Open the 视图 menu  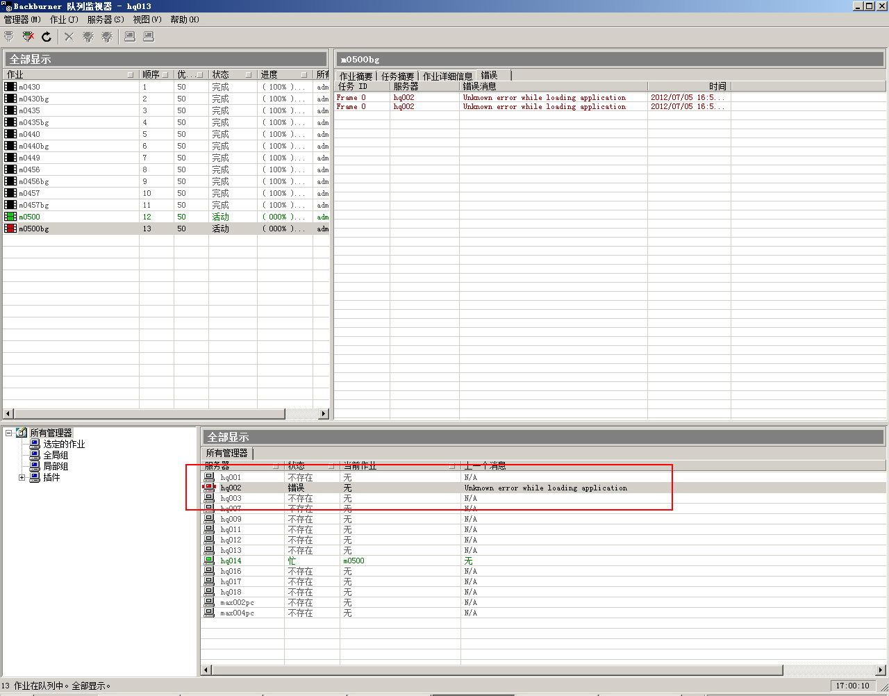click(x=147, y=19)
